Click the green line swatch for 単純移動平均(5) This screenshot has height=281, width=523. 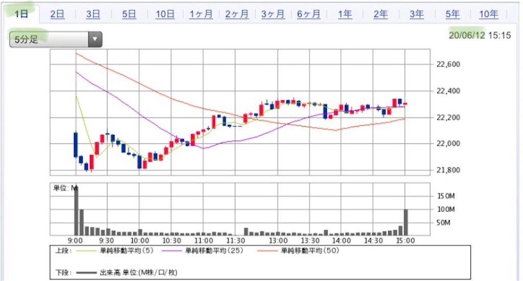pos(86,251)
